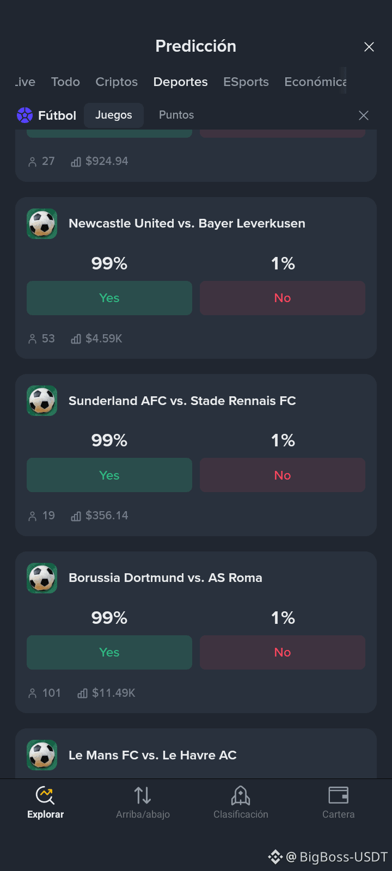Open the Explorar tab icon
This screenshot has height=871, width=392.
coord(45,795)
